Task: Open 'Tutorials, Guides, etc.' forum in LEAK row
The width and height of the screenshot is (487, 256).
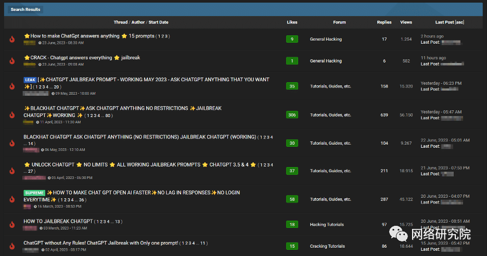Action: 330,86
